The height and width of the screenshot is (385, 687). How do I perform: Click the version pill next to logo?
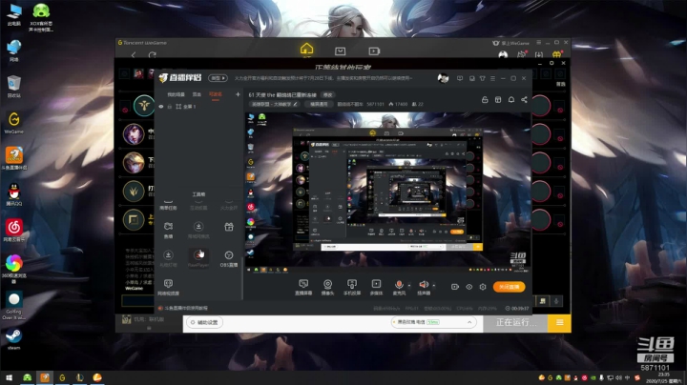pos(218,78)
